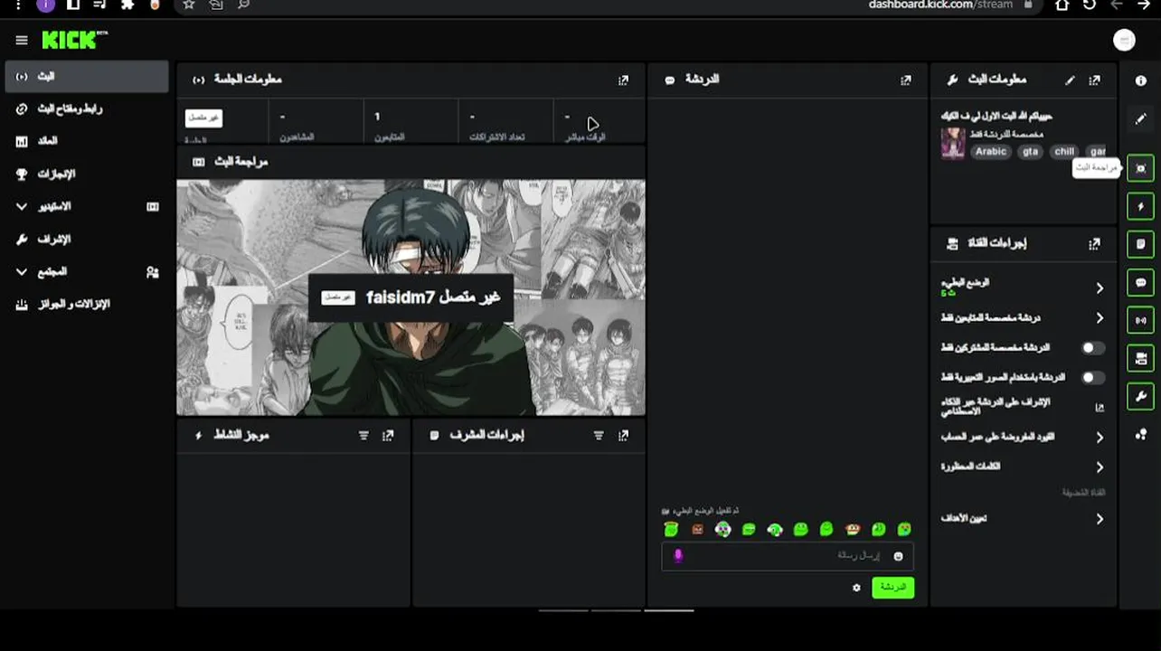Bookmark page with the star icon

point(188,5)
